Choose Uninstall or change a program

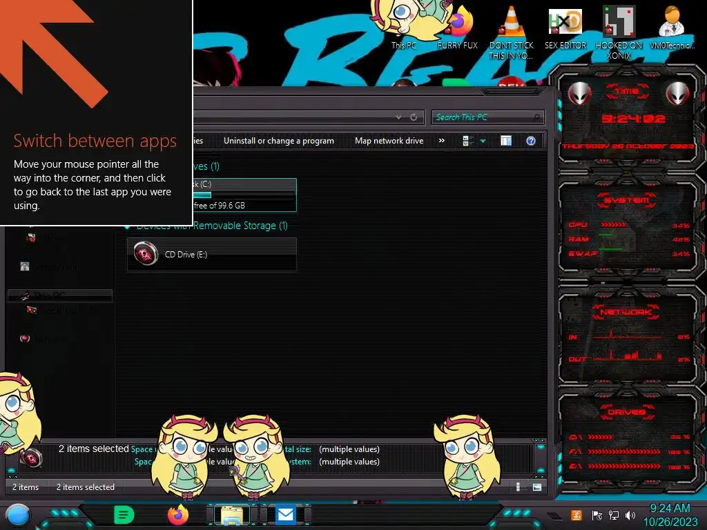pyautogui.click(x=279, y=141)
